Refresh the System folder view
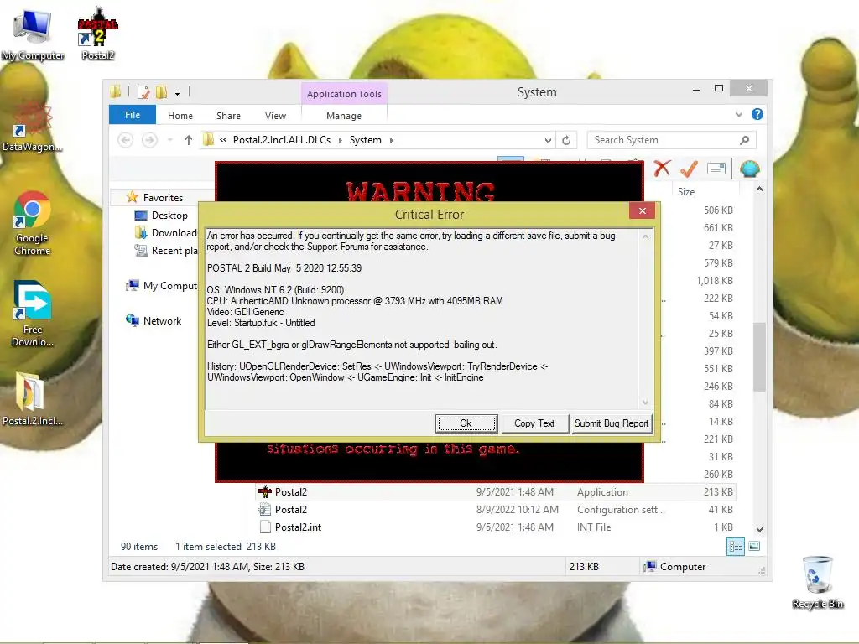Screen dimensions: 859x644 [566, 140]
